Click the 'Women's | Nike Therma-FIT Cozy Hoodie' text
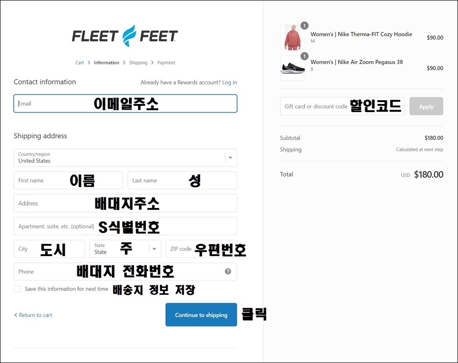458x363 pixels. [x=361, y=34]
